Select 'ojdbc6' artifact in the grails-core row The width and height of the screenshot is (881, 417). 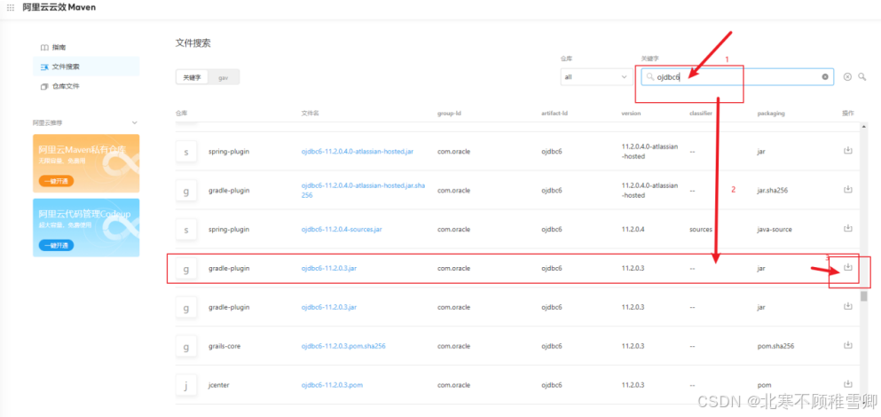coord(551,346)
